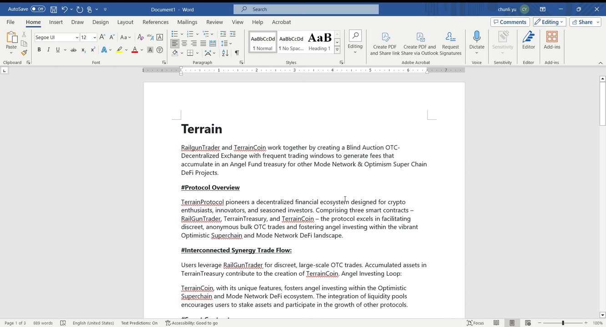This screenshot has height=327, width=606.
Task: Decrease the paragraph indent
Action: [223, 34]
